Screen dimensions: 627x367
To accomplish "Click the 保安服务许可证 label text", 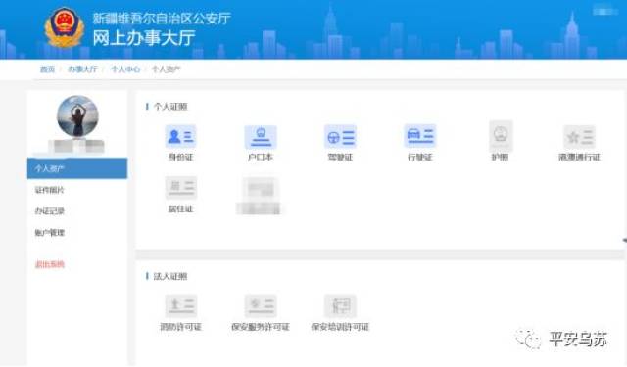I will pyautogui.click(x=261, y=327).
